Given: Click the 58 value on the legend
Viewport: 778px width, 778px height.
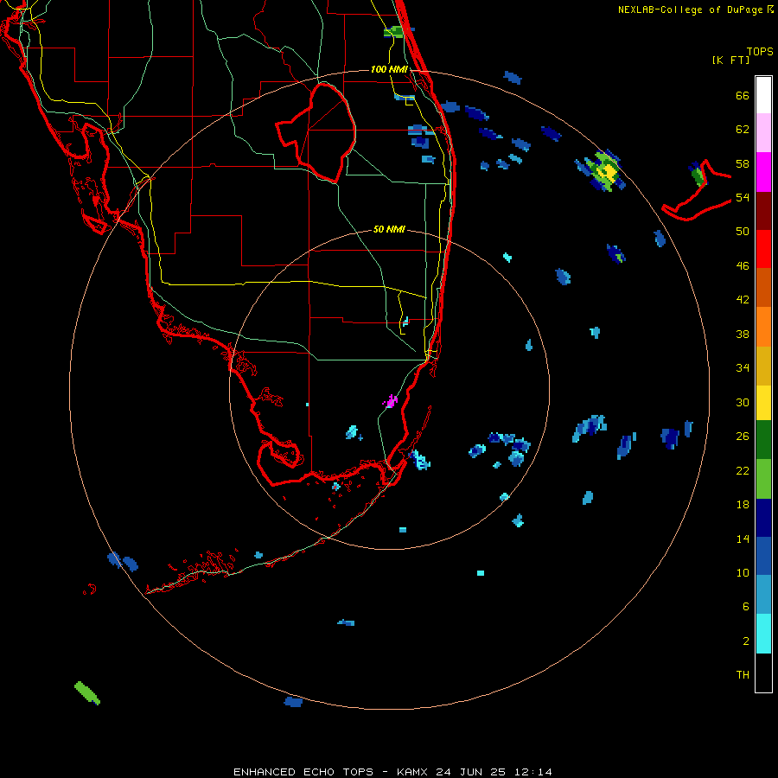Looking at the screenshot, I should pos(743,163).
